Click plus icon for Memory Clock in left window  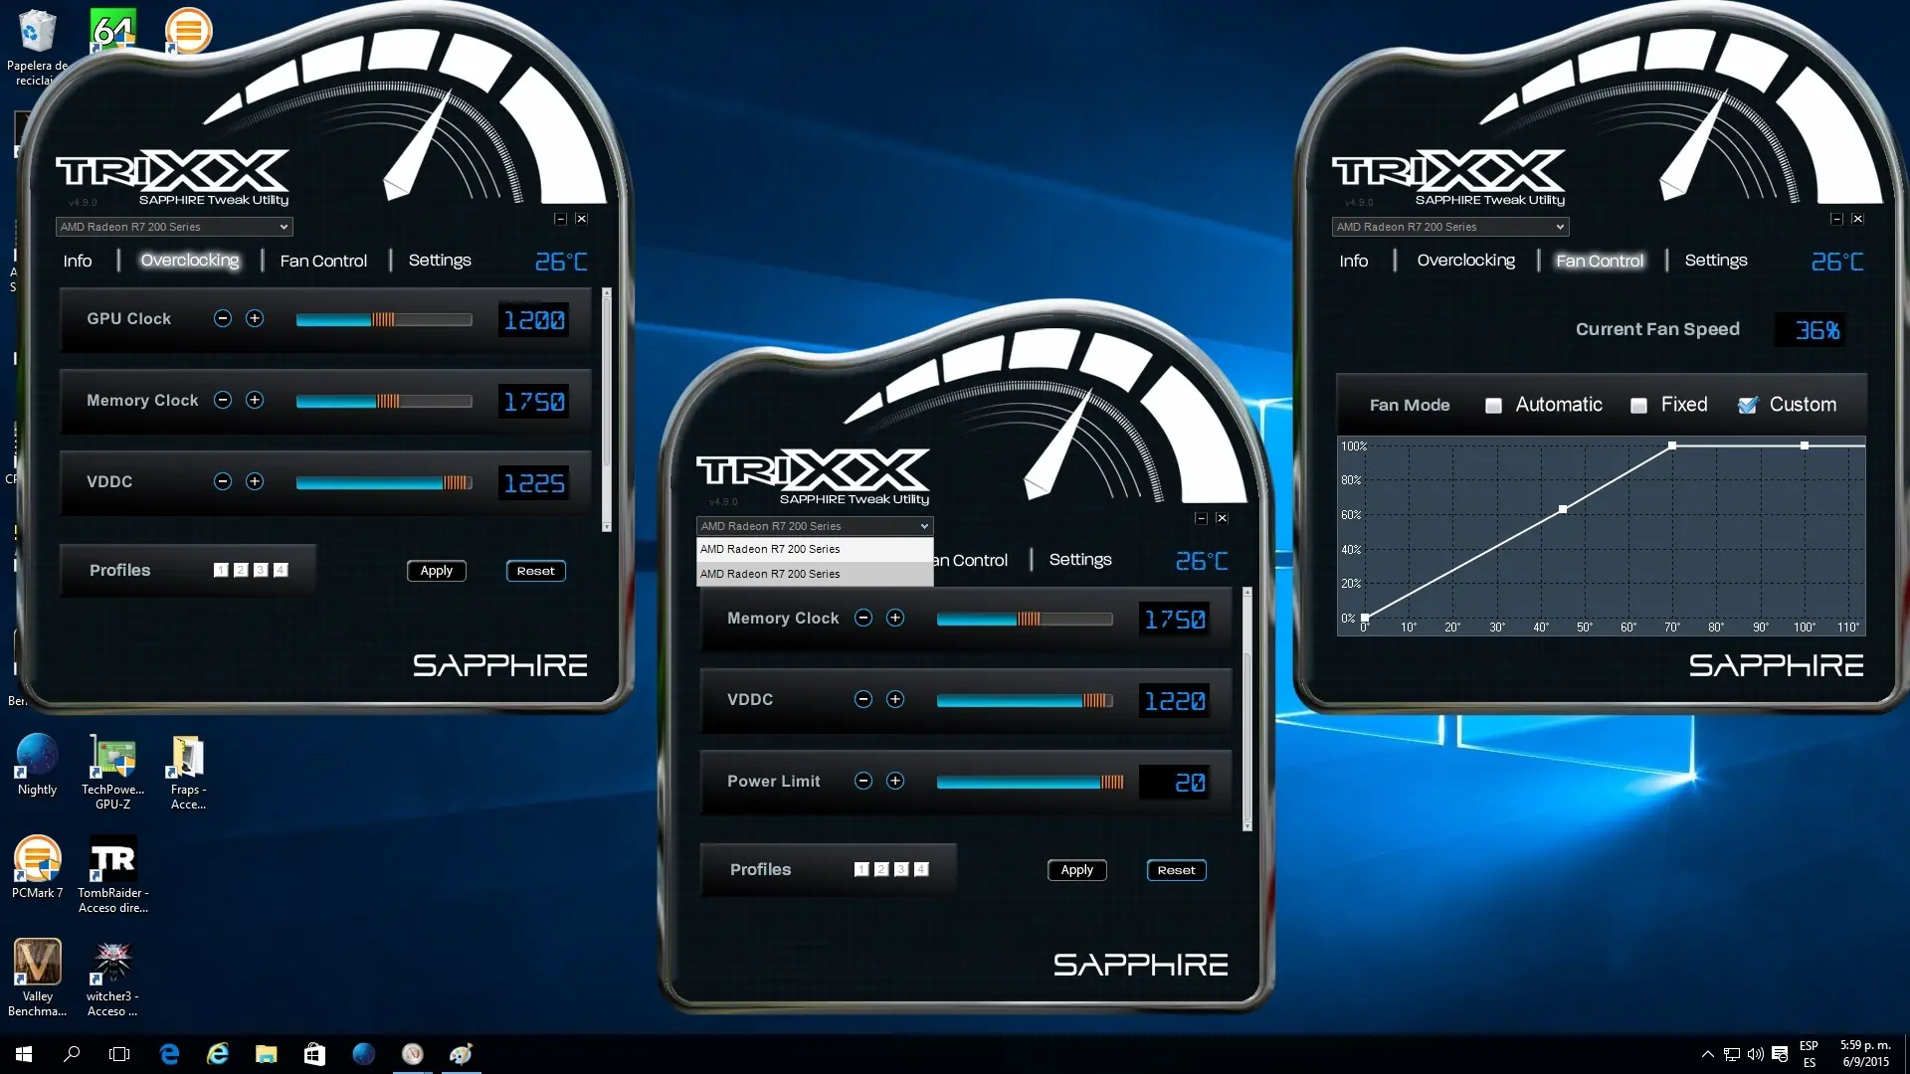tap(255, 400)
